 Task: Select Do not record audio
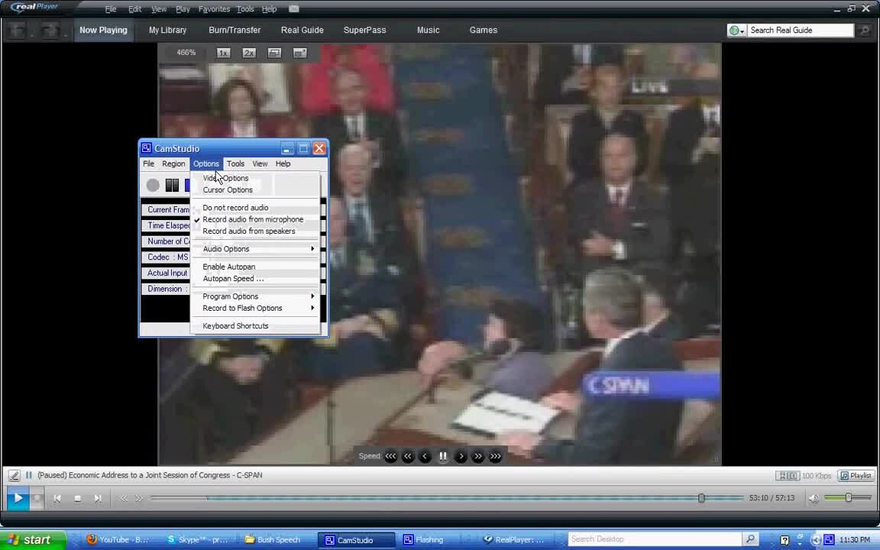[235, 208]
